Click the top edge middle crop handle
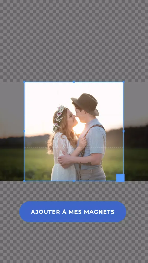 (x=74, y=82)
